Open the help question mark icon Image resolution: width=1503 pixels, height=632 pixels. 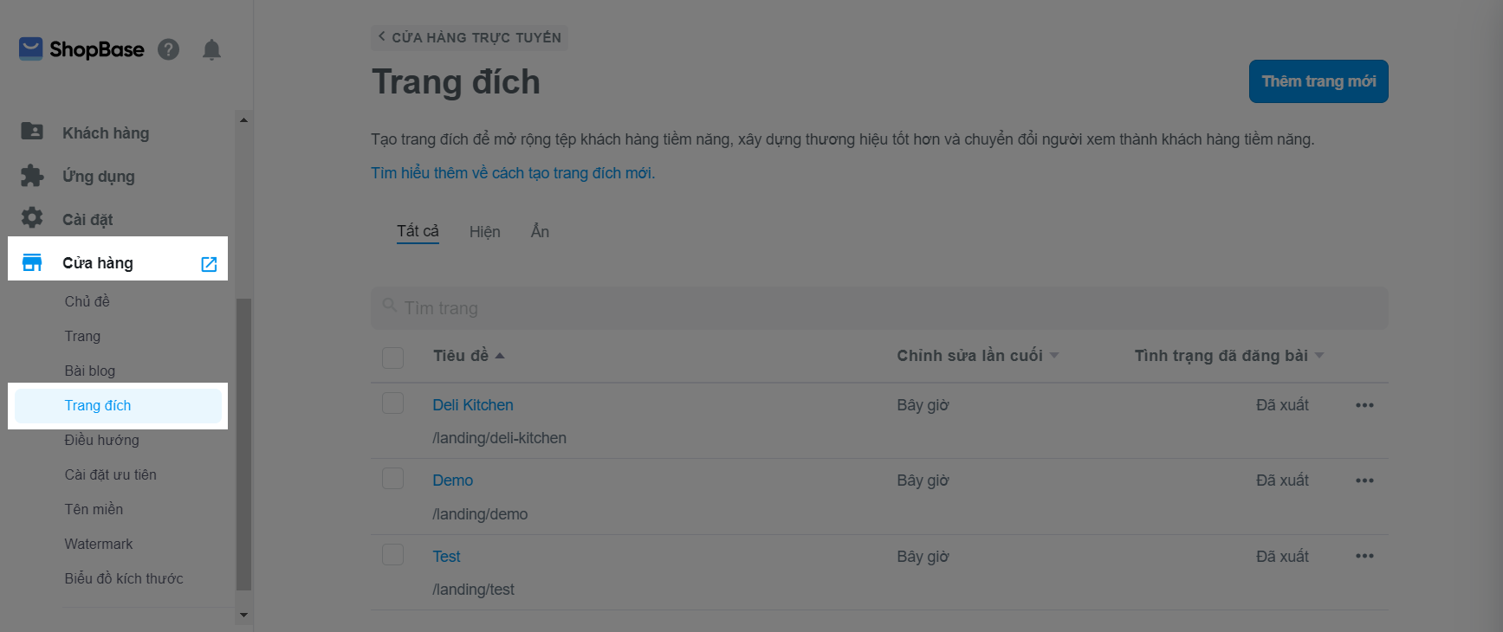click(168, 49)
